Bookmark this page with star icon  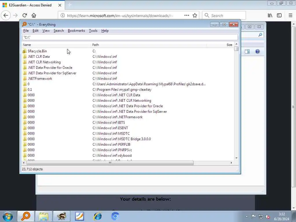(x=195, y=16)
